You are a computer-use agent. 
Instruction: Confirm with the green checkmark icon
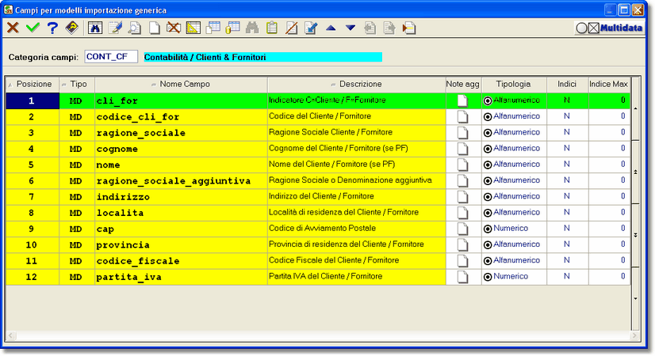[x=33, y=28]
